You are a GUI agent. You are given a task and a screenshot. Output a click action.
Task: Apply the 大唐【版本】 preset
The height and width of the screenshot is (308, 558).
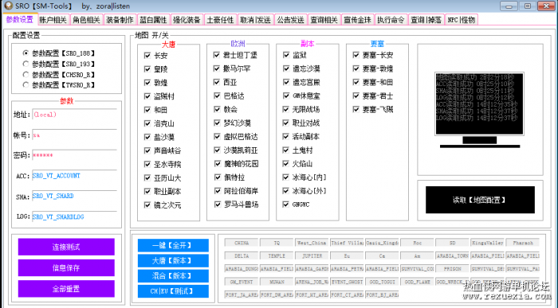(173, 261)
